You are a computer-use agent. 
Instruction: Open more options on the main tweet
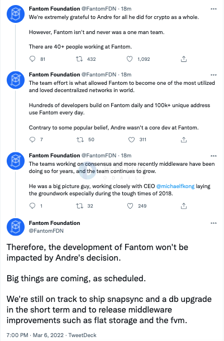tap(213, 223)
